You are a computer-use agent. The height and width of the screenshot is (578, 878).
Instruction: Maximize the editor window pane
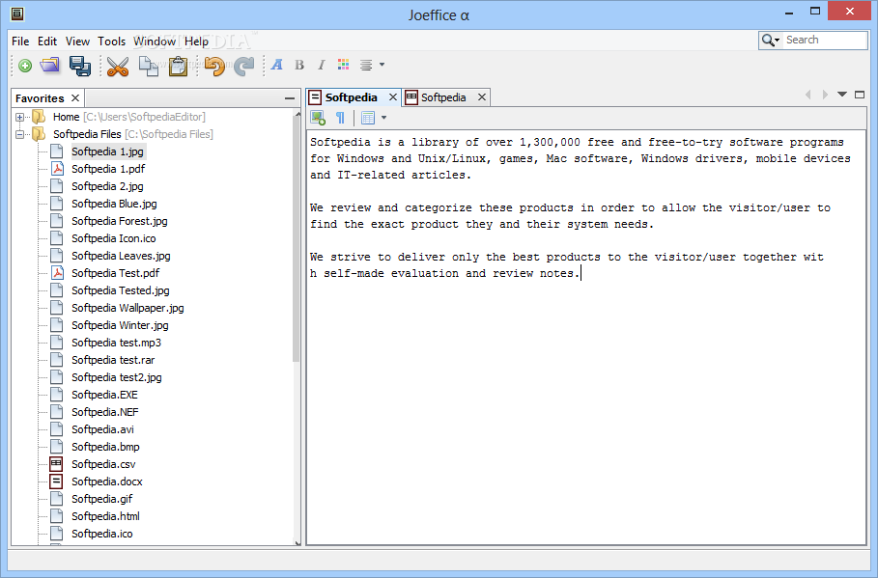coord(860,95)
